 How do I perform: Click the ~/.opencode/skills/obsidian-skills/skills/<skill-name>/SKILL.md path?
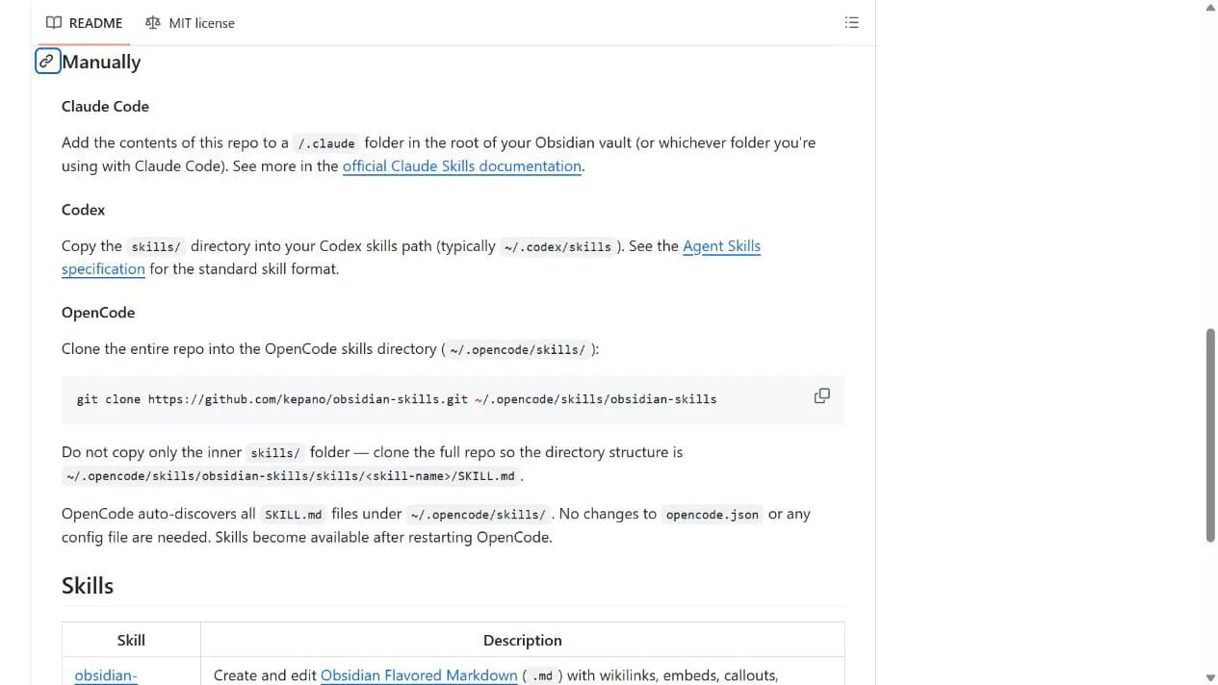tap(291, 476)
